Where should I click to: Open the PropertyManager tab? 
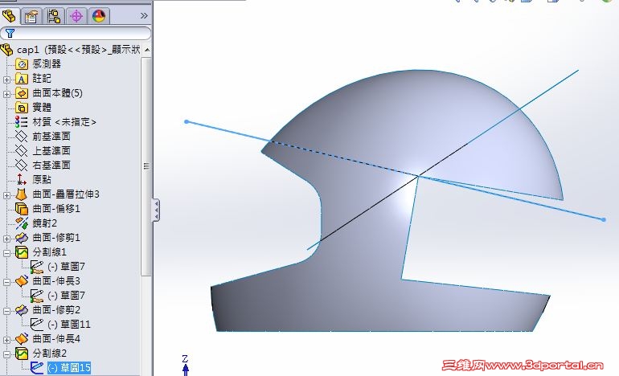31,16
